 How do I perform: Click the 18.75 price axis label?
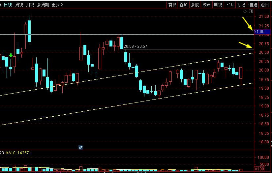[264, 115]
